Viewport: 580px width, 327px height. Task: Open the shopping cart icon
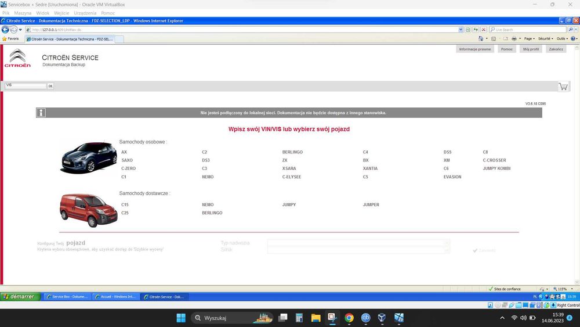[563, 87]
